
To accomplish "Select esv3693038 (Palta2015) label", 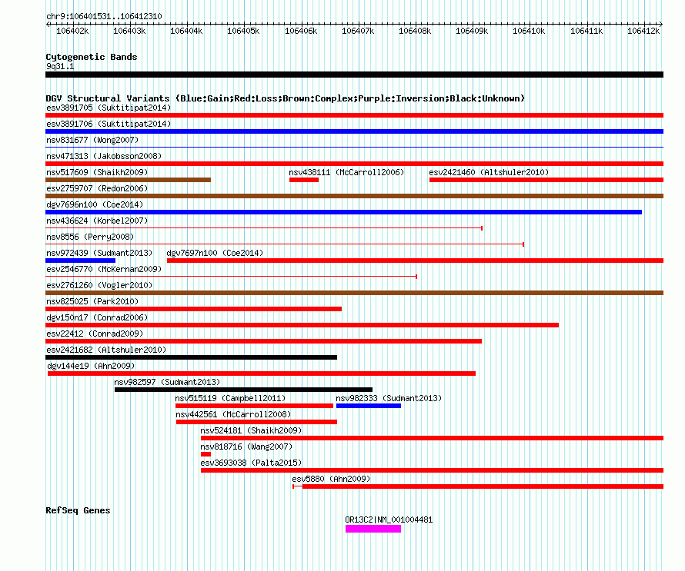I will (x=251, y=463).
